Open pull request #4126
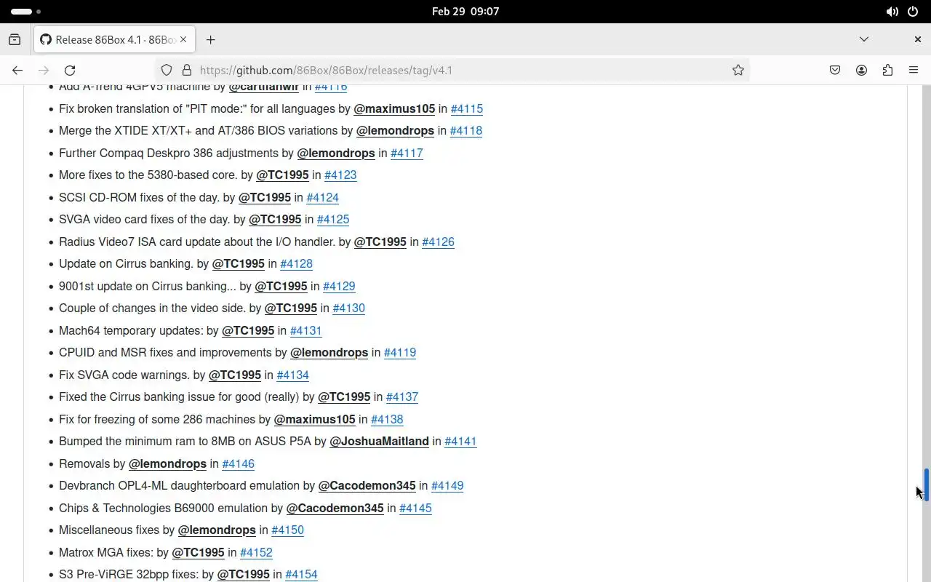 click(439, 242)
